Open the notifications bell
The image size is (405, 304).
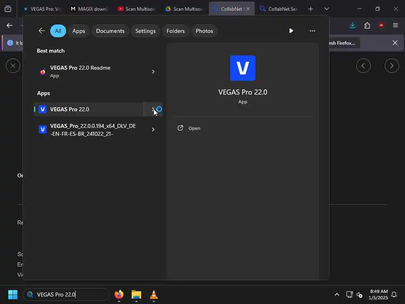[394, 294]
